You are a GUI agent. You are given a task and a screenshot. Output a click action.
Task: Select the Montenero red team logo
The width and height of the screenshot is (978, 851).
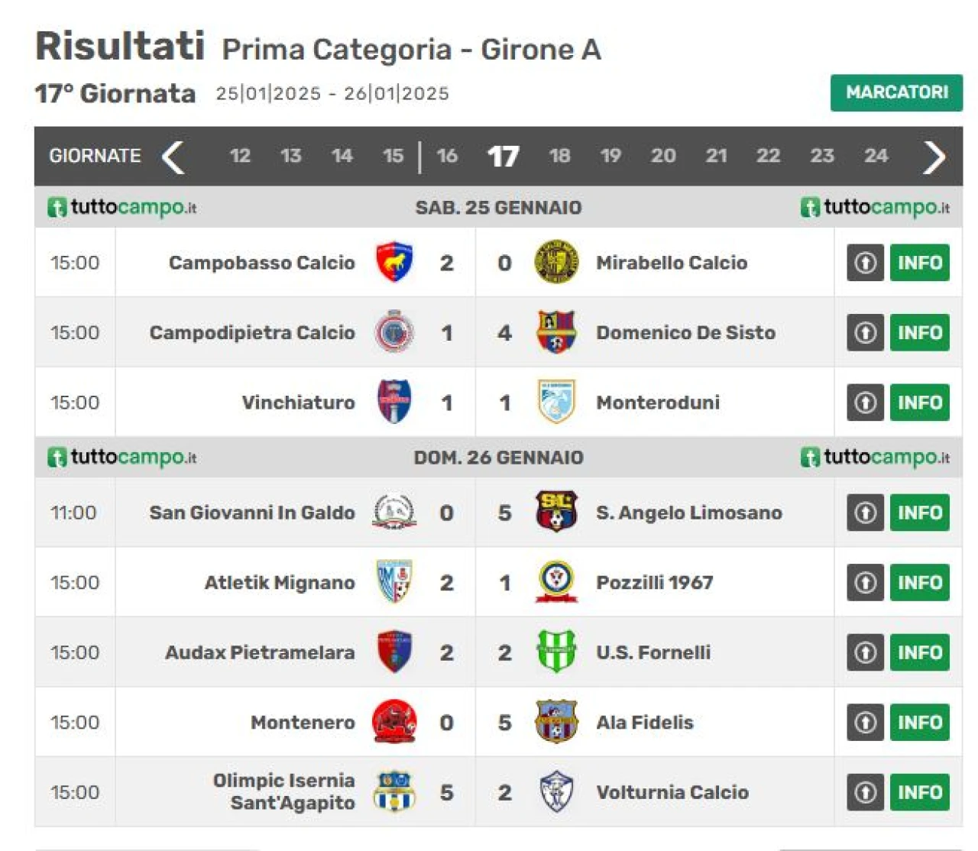click(x=394, y=722)
